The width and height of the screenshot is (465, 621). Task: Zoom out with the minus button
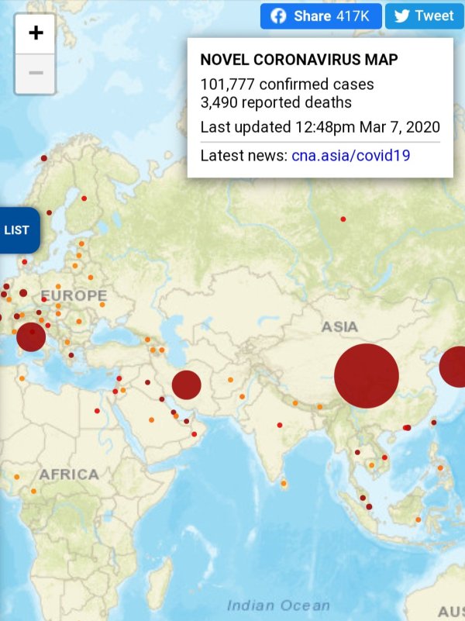pos(36,74)
